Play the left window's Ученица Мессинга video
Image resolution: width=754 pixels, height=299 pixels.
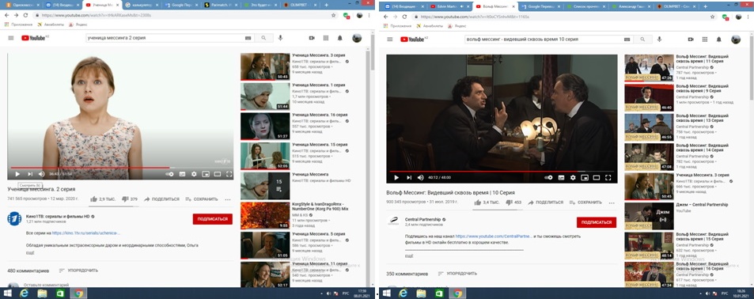pyautogui.click(x=17, y=174)
